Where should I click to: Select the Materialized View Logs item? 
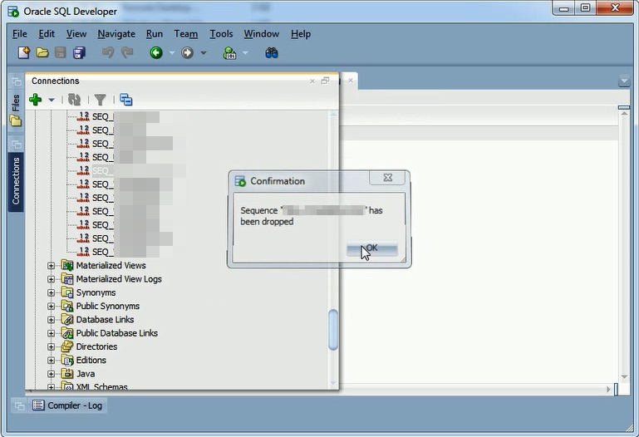coord(119,279)
